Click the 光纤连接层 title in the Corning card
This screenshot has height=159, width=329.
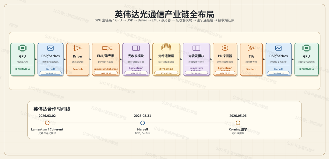pos(166,56)
